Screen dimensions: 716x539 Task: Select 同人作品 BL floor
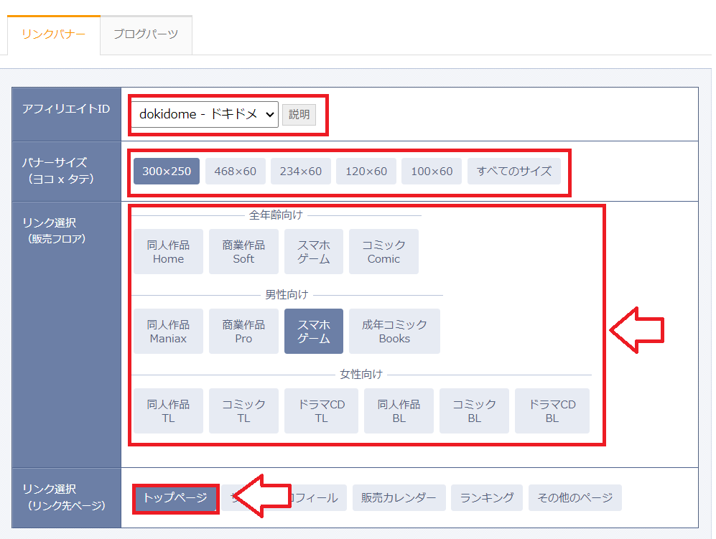coord(399,411)
